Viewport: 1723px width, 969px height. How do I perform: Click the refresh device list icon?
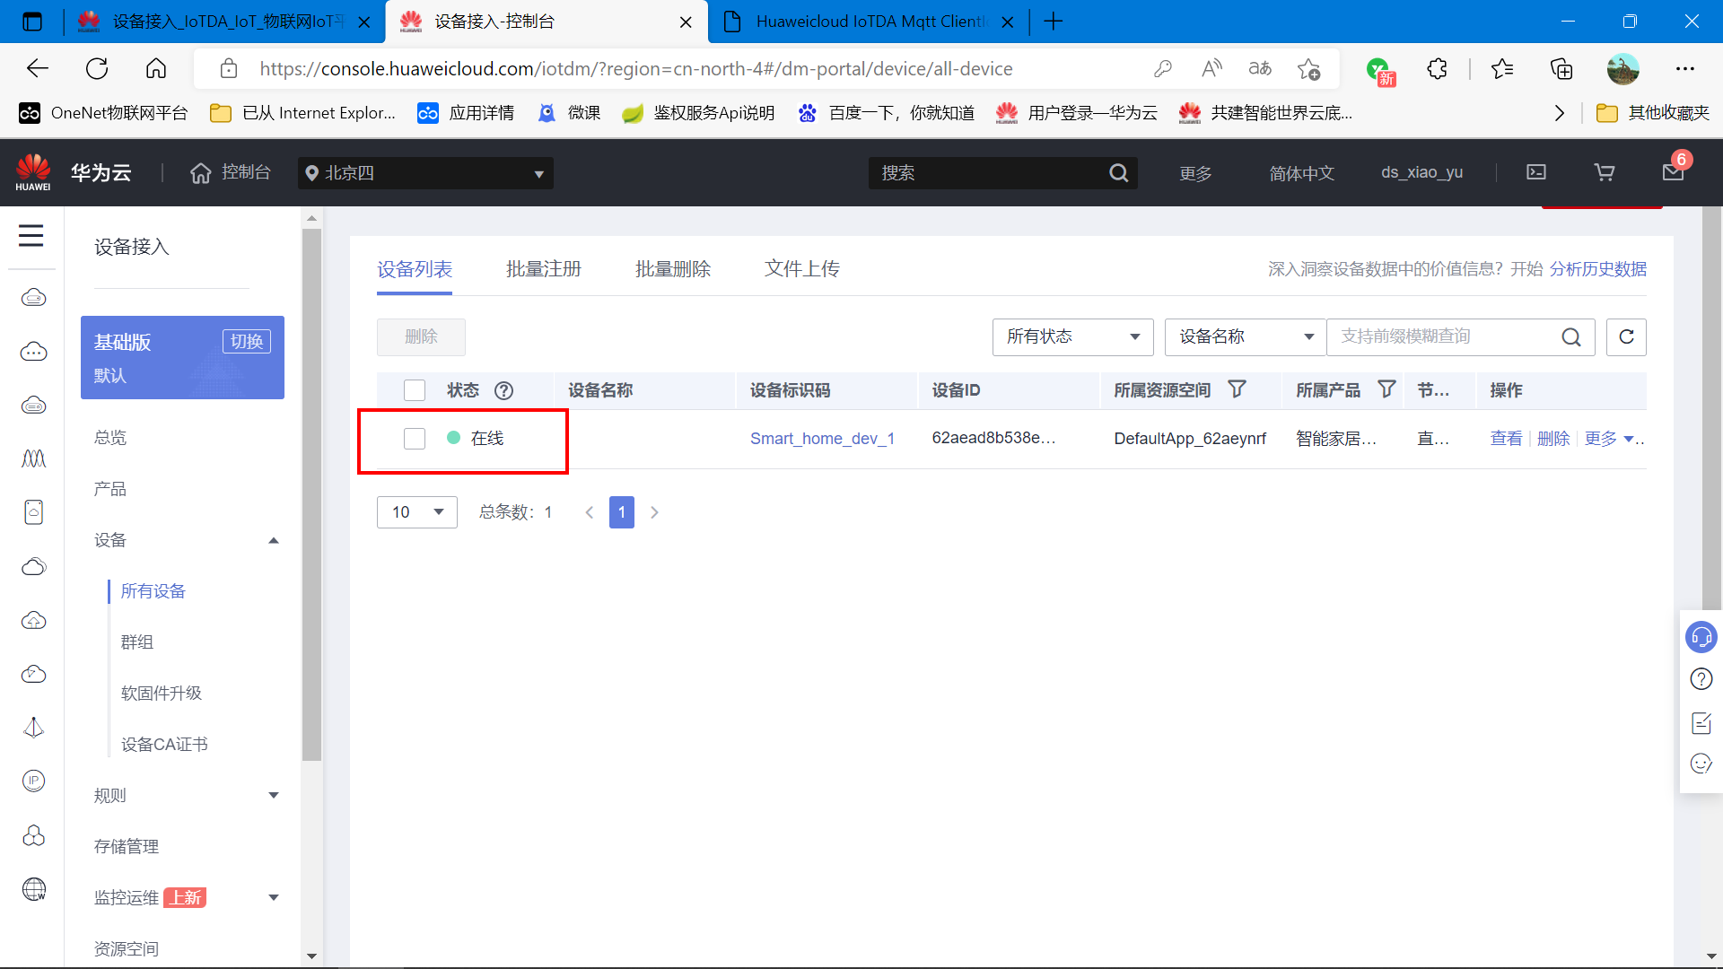pos(1625,336)
